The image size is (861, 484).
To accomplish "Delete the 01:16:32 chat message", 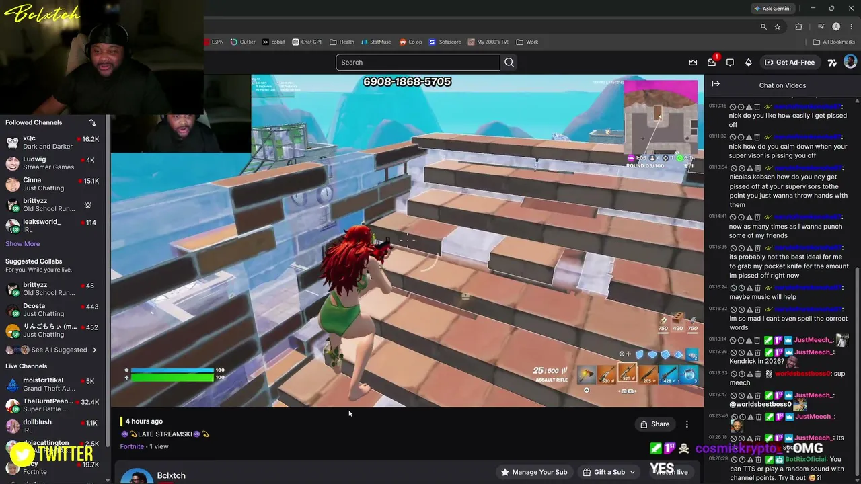I will click(x=757, y=309).
